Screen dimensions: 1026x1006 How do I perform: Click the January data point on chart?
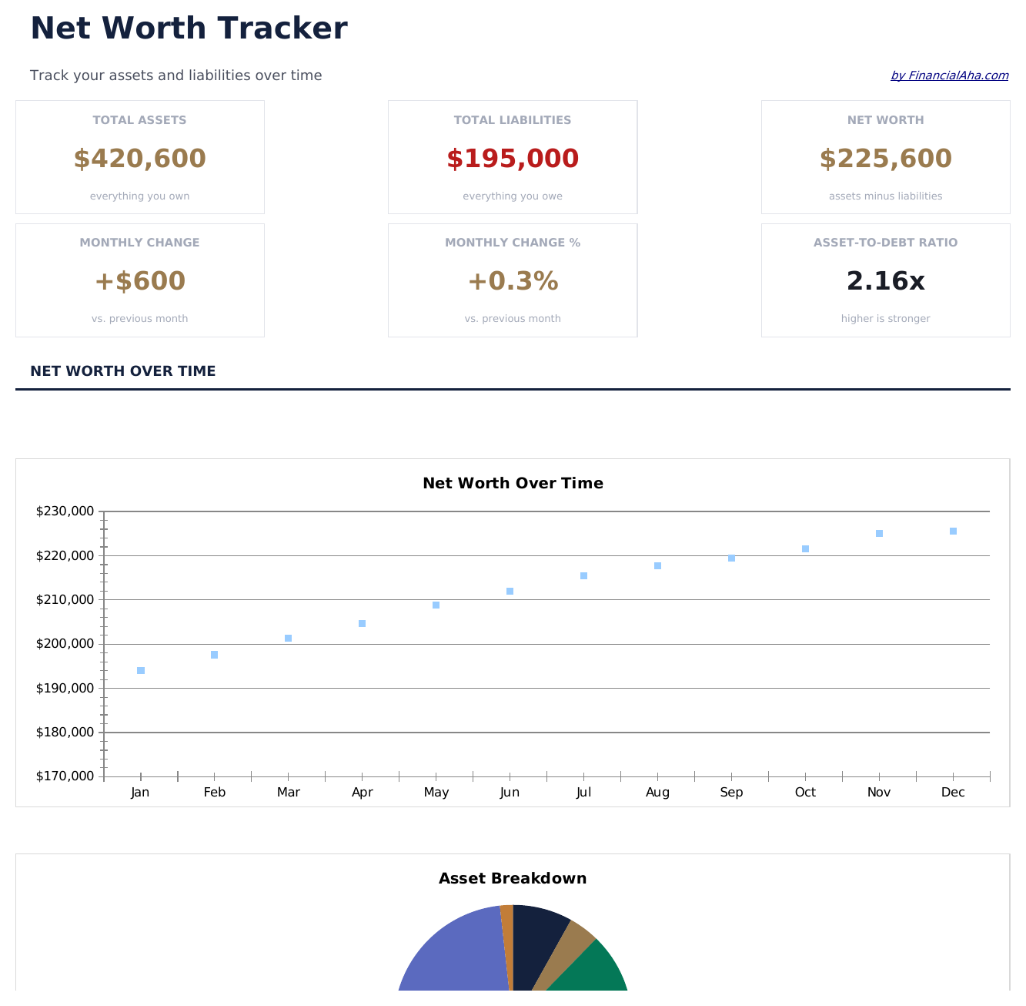141,671
